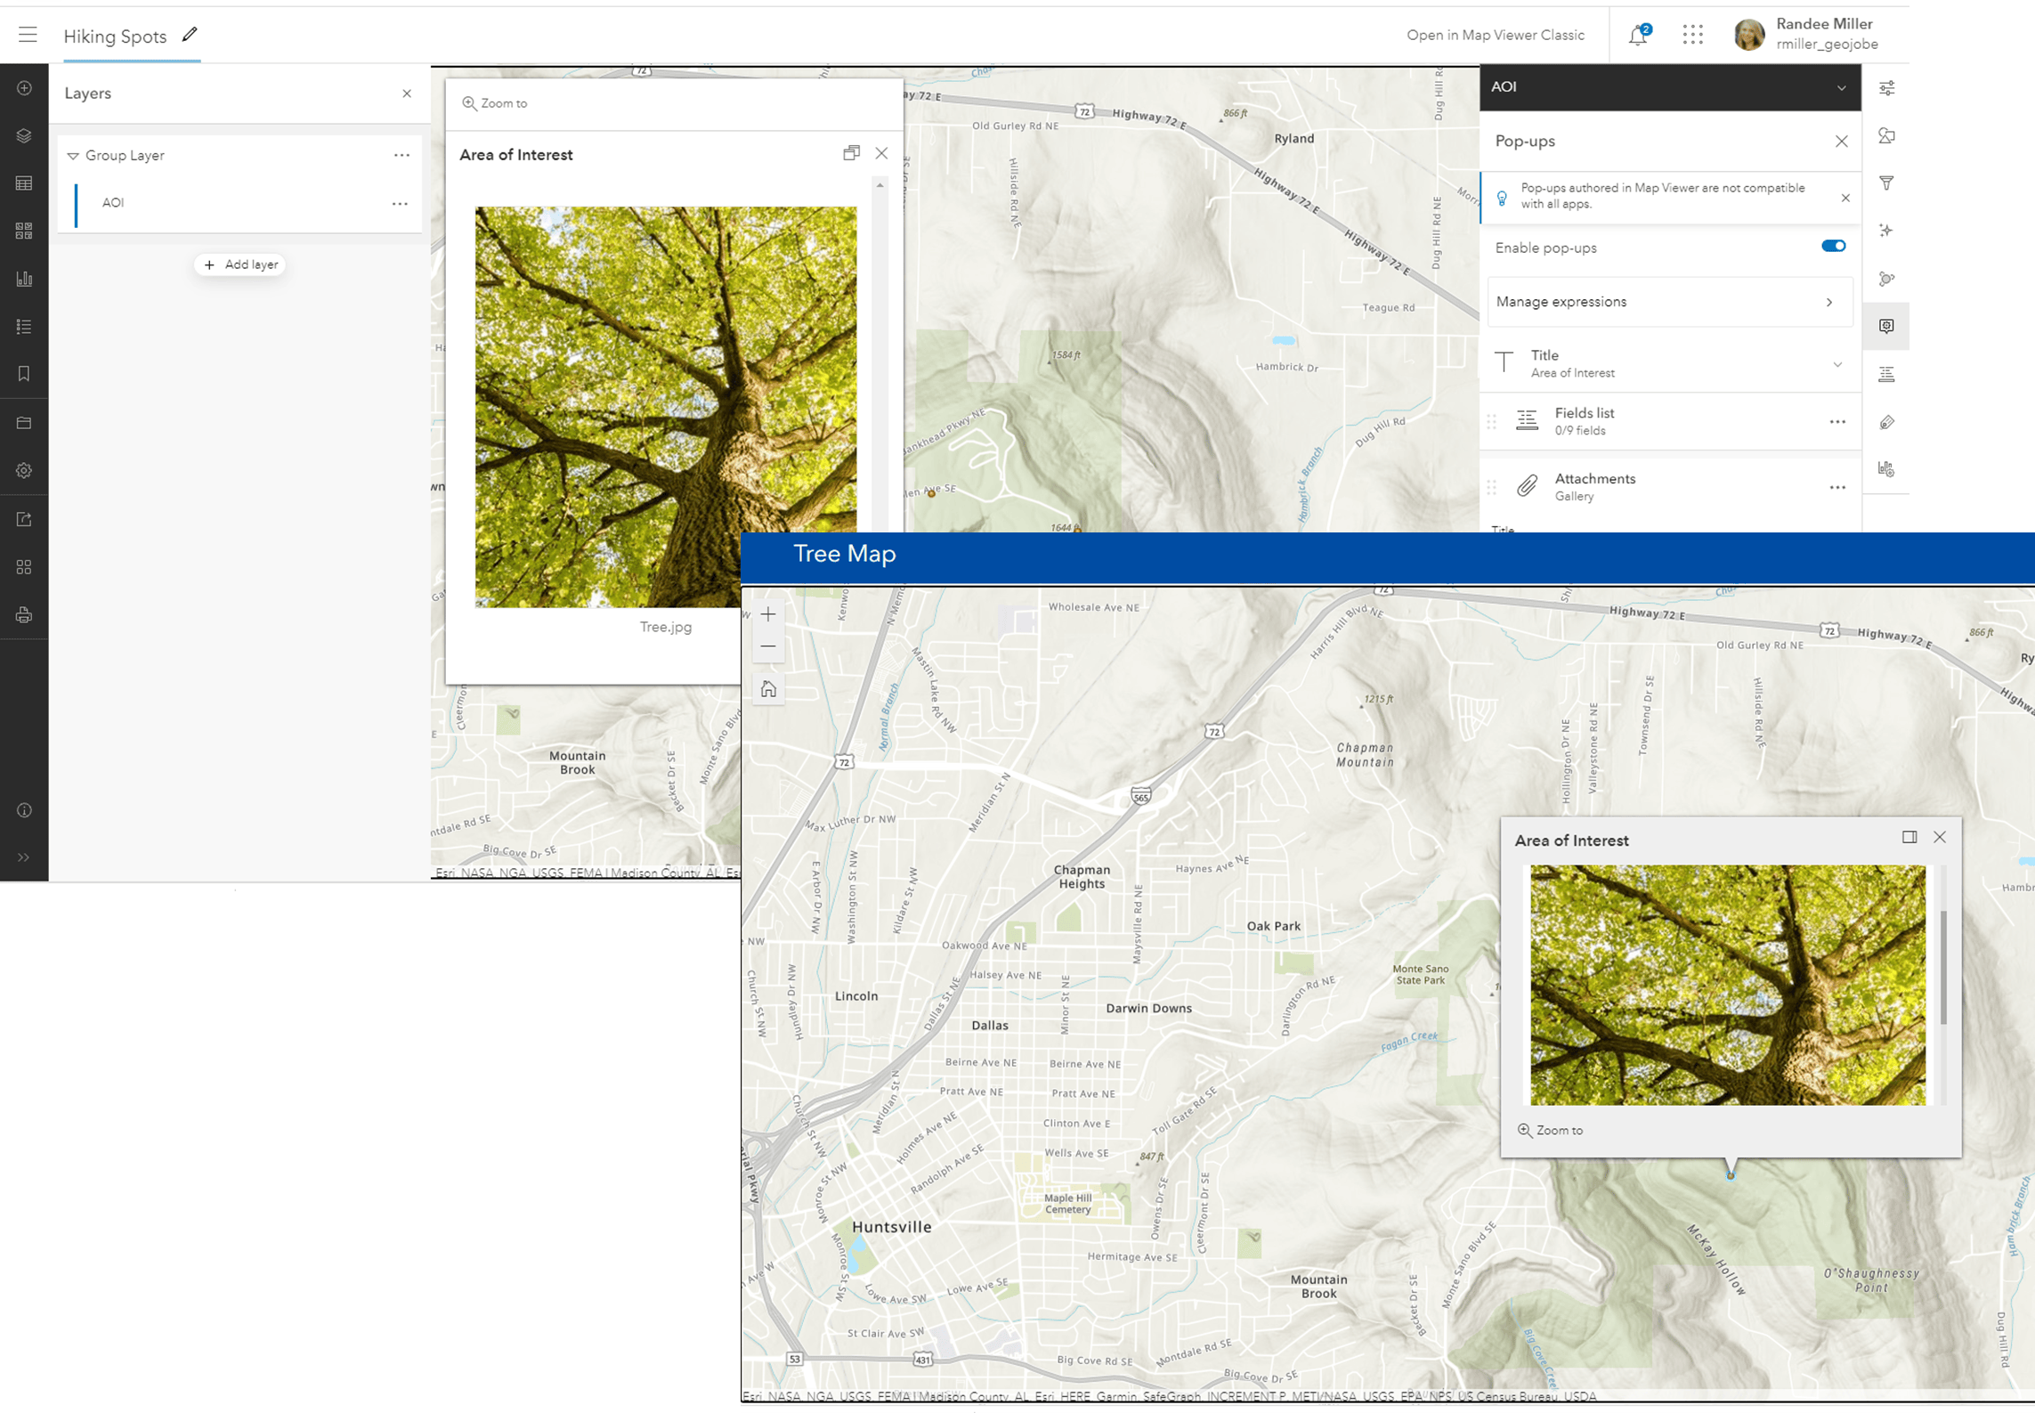Screen dimensions: 2035x1413
Task: Click the Add content icon in dark sidebar
Action: pos(24,88)
